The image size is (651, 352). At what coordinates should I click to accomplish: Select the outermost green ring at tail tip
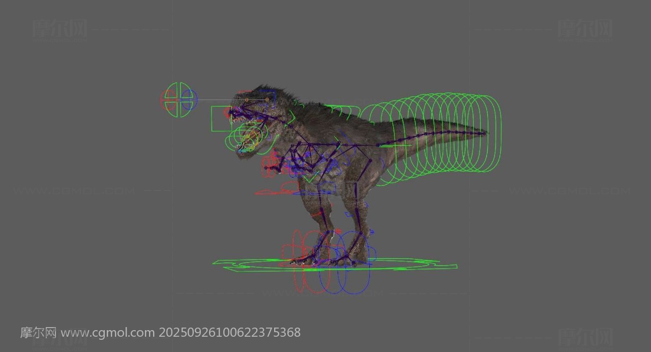click(x=500, y=133)
